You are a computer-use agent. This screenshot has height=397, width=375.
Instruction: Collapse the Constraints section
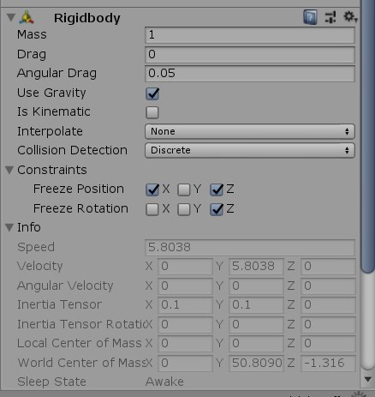[x=9, y=170]
